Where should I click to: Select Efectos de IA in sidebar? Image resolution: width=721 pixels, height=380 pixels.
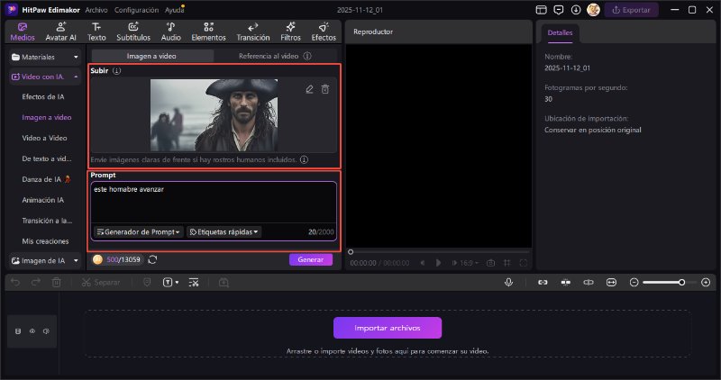pyautogui.click(x=43, y=96)
